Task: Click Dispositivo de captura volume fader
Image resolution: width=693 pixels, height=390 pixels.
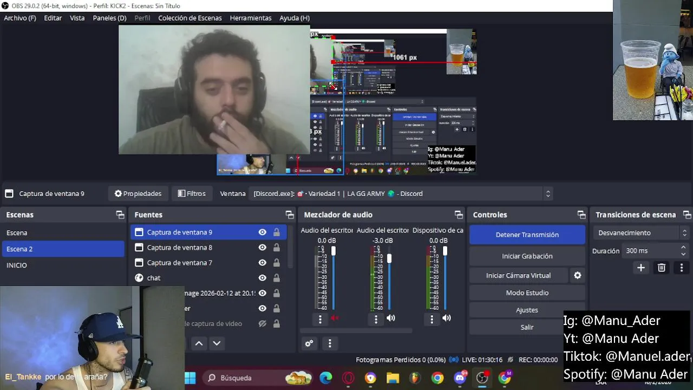Action: 445,251
